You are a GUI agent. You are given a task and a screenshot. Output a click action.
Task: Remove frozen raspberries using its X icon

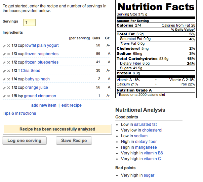[x=9, y=54]
